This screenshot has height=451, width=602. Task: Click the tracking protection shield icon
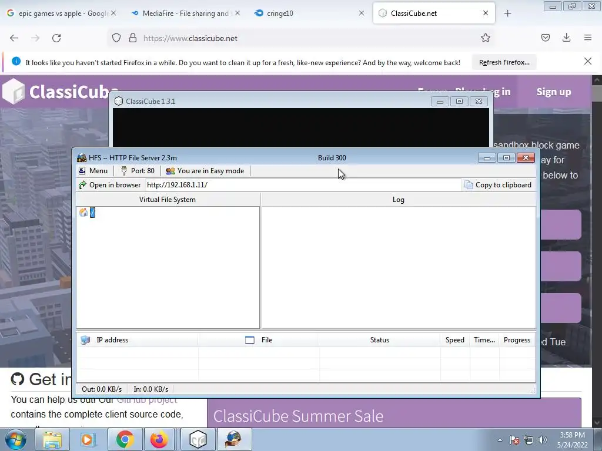116,38
